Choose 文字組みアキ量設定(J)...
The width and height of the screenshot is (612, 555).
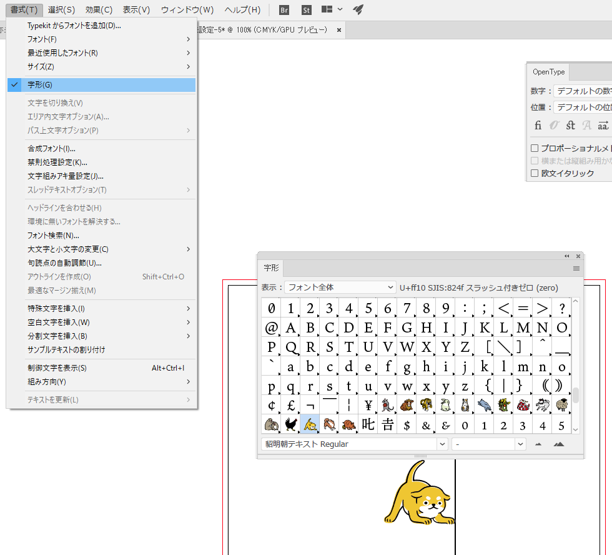click(101, 176)
